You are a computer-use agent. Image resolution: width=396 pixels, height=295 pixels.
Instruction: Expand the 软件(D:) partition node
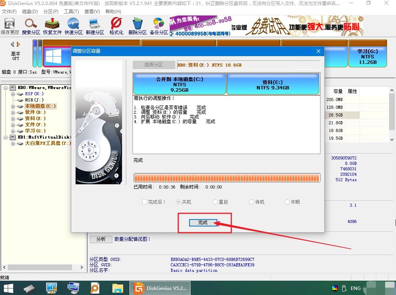coord(13,112)
